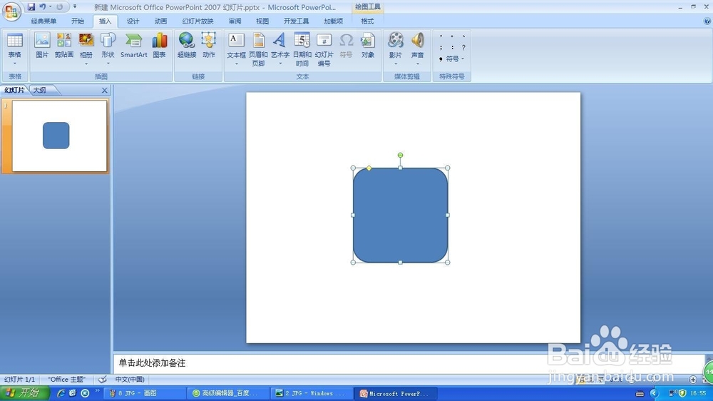The height and width of the screenshot is (401, 713).
Task: Open the Office button menu
Action: click(11, 11)
